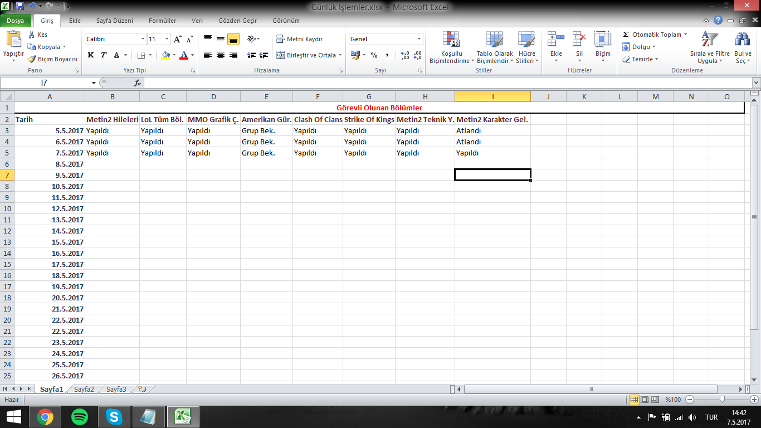761x428 pixels.
Task: Decrease font size with small A
Action: click(x=189, y=39)
